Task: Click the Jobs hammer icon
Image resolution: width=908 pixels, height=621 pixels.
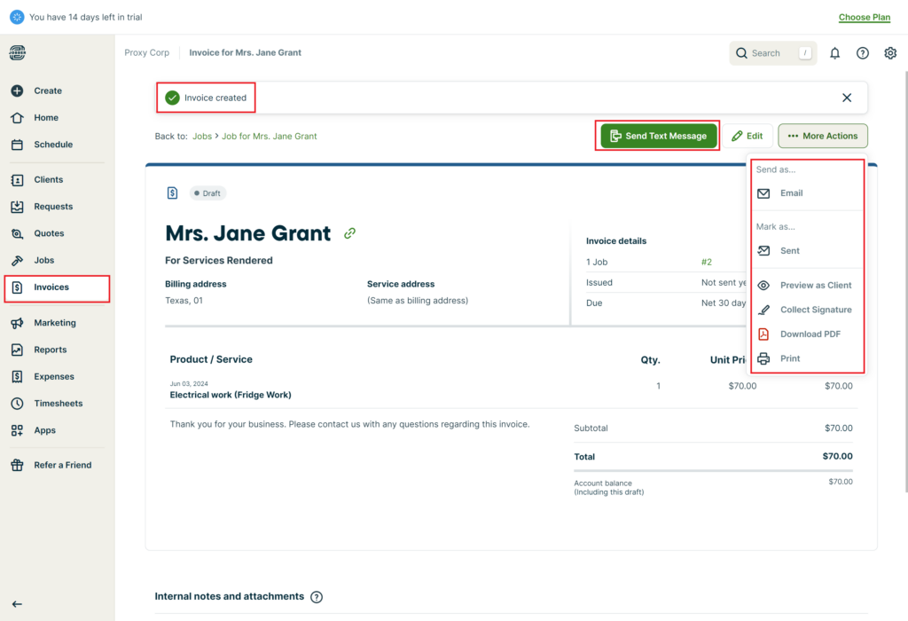Action: (x=18, y=261)
